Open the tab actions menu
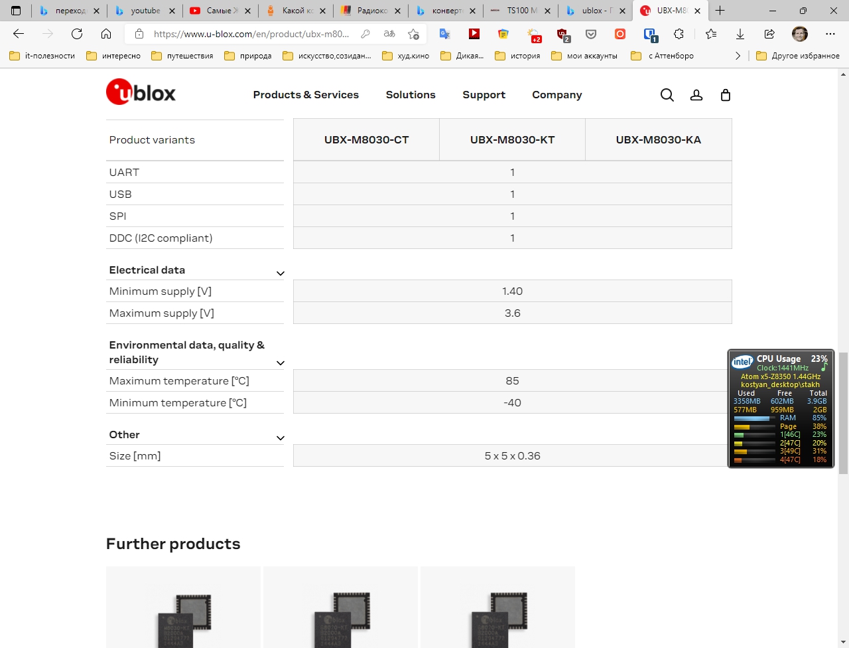This screenshot has width=849, height=648. (16, 11)
